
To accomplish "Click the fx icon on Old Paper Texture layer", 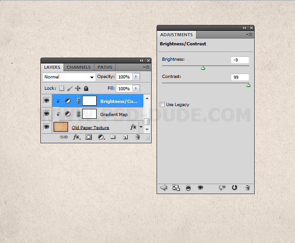I will pyautogui.click(x=133, y=127).
